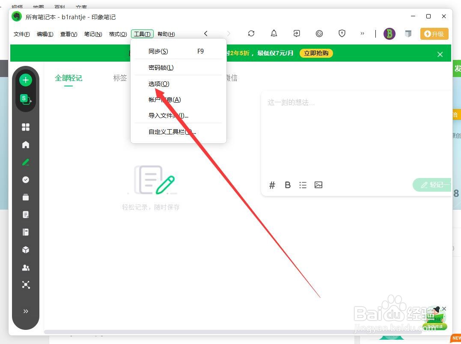This screenshot has height=344, width=461.
Task: Select 帐户信息(A) menu entry
Action: click(x=178, y=100)
